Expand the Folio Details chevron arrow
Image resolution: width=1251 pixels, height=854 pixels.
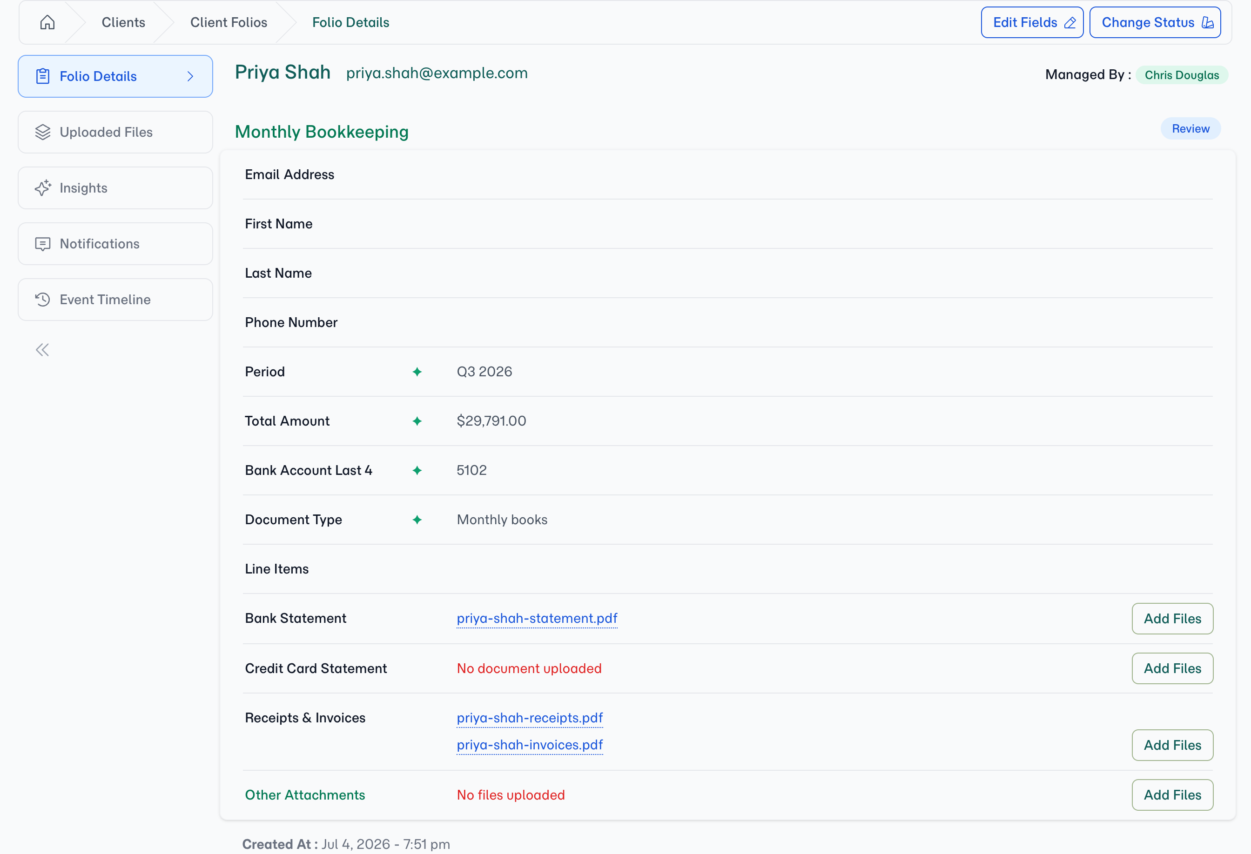(190, 76)
